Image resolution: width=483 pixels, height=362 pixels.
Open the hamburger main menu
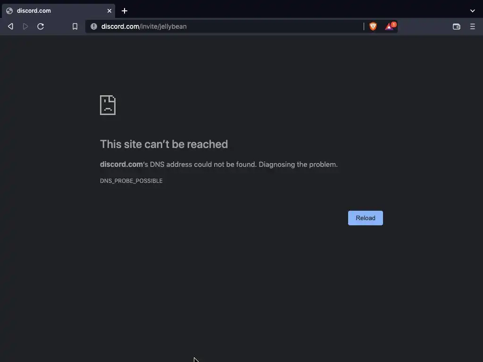pyautogui.click(x=473, y=26)
